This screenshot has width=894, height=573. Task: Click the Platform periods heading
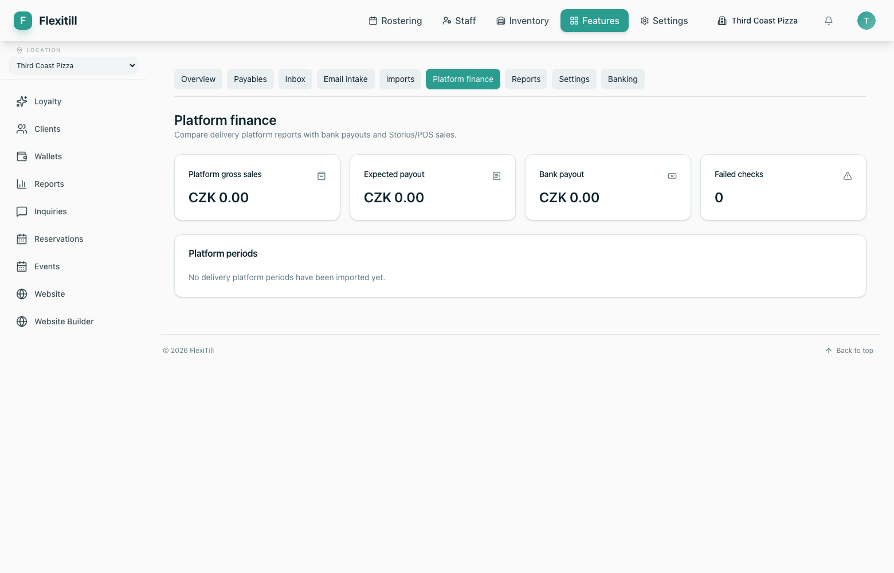tap(223, 253)
